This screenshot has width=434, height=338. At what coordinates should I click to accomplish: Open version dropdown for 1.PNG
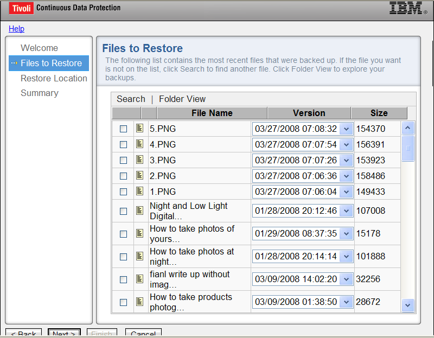pos(346,192)
